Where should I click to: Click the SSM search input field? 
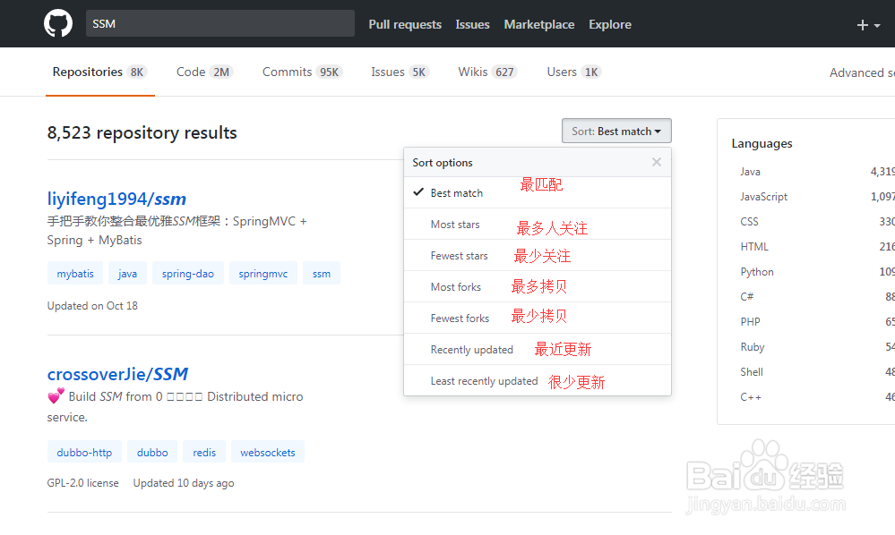(x=219, y=24)
